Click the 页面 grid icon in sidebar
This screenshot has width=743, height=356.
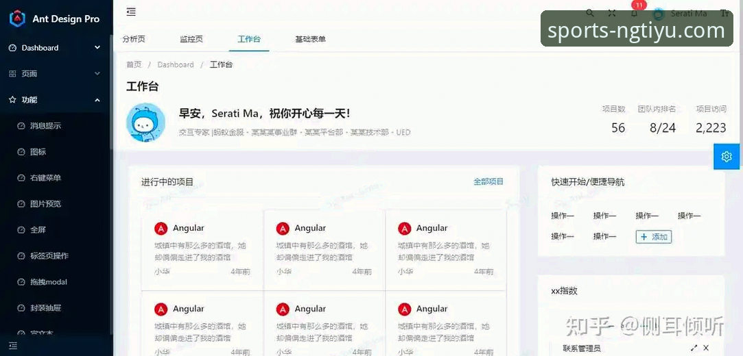[13, 74]
